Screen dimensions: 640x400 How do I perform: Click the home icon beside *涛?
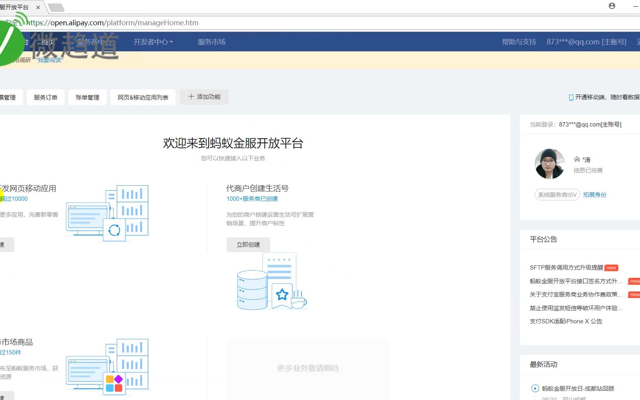(x=577, y=159)
